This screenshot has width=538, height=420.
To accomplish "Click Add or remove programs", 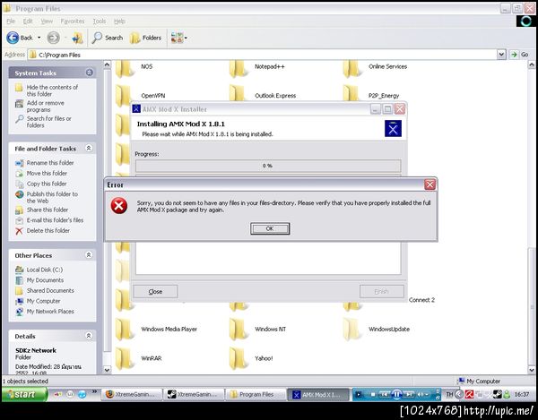I will (x=39, y=107).
